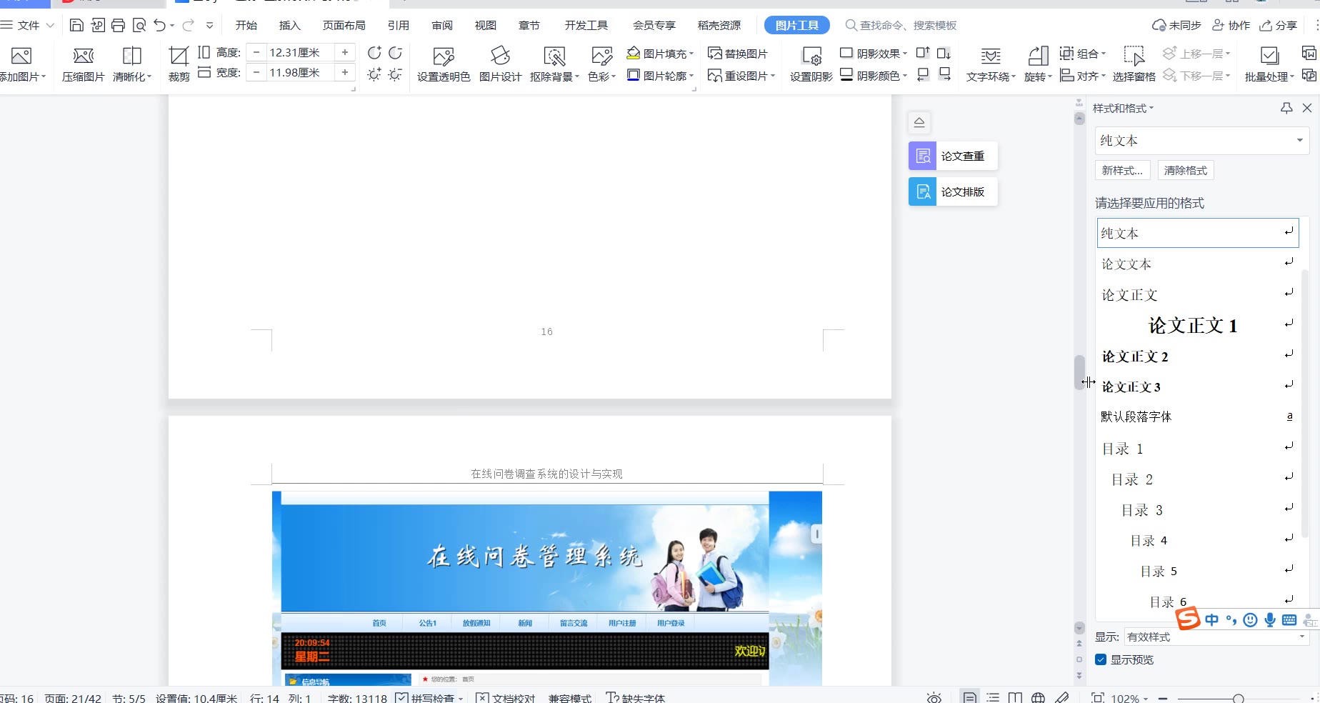Open the Selection Pane (选择窗格)
The image size is (1320, 703).
tap(1134, 64)
